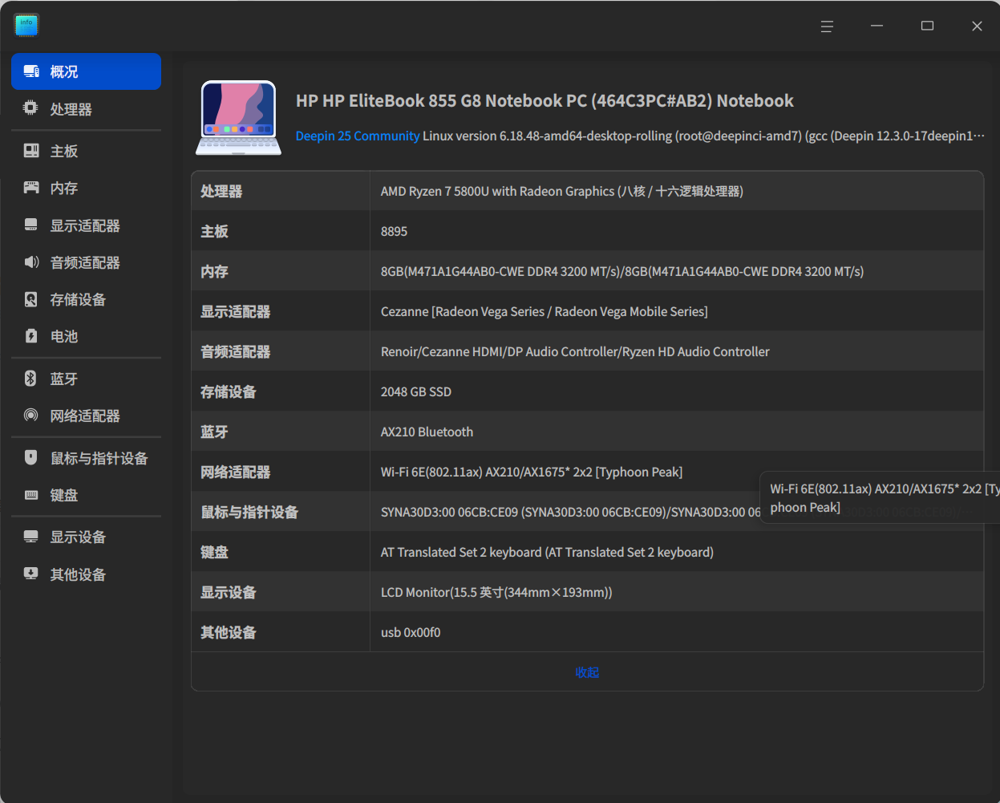Open 网络适配器 network adapter sidebar entry

coord(86,416)
